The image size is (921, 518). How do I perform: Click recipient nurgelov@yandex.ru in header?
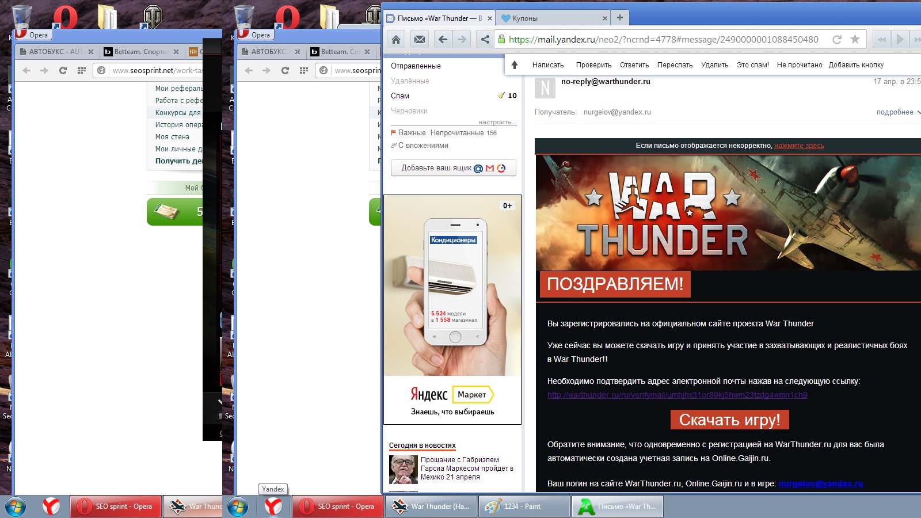point(617,112)
